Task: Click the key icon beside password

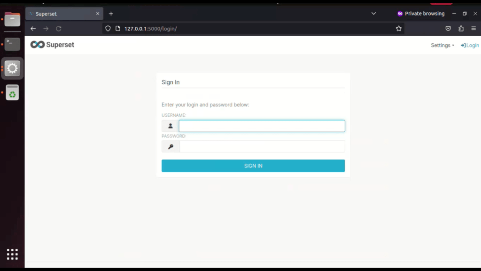Action: [x=171, y=147]
